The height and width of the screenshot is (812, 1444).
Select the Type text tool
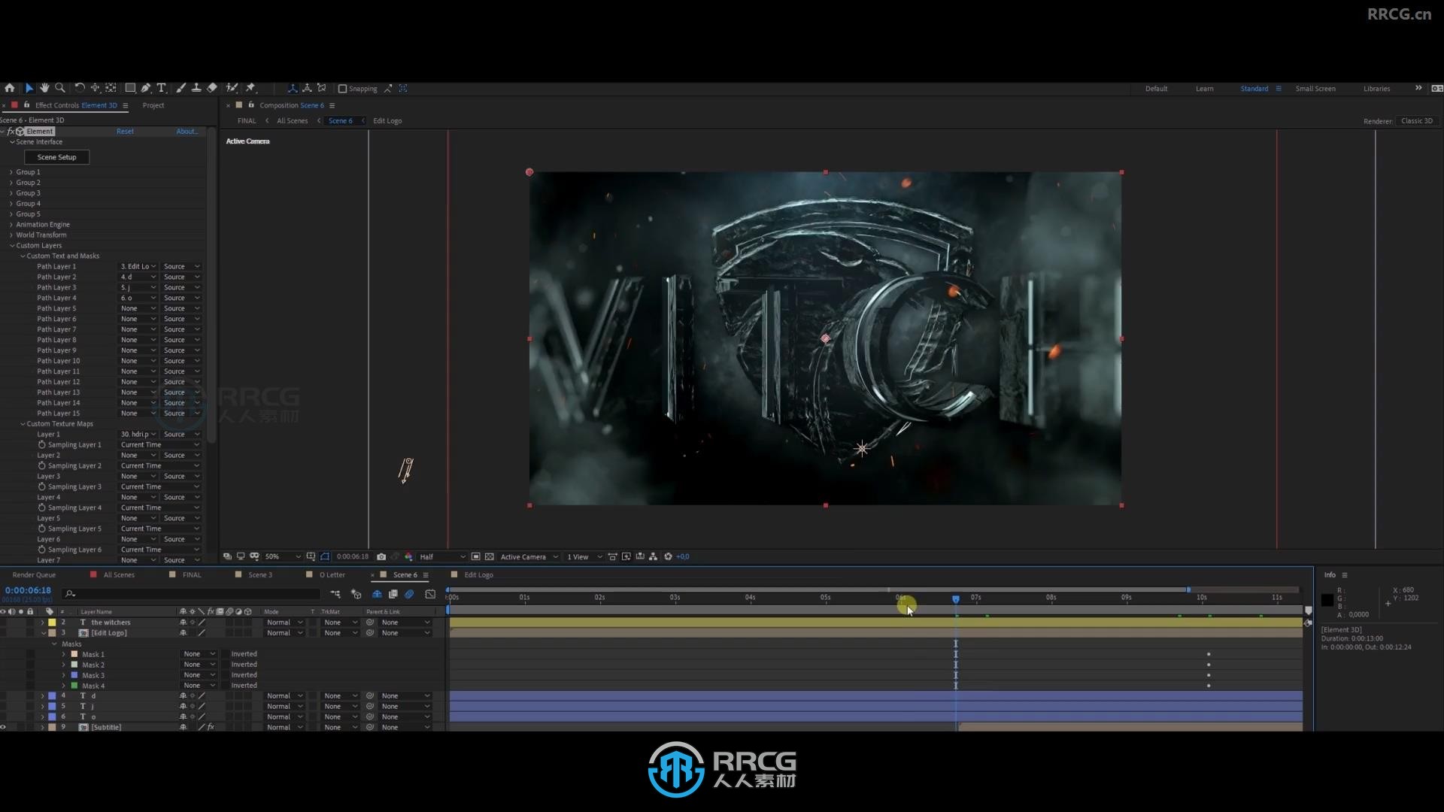click(x=161, y=88)
